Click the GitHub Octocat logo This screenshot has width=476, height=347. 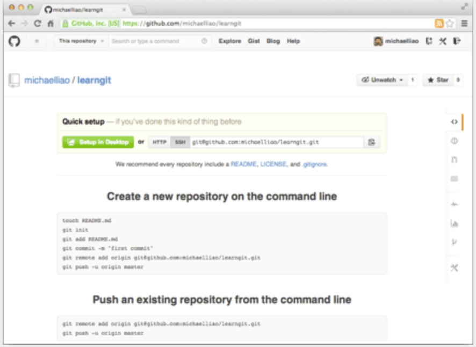click(x=15, y=41)
